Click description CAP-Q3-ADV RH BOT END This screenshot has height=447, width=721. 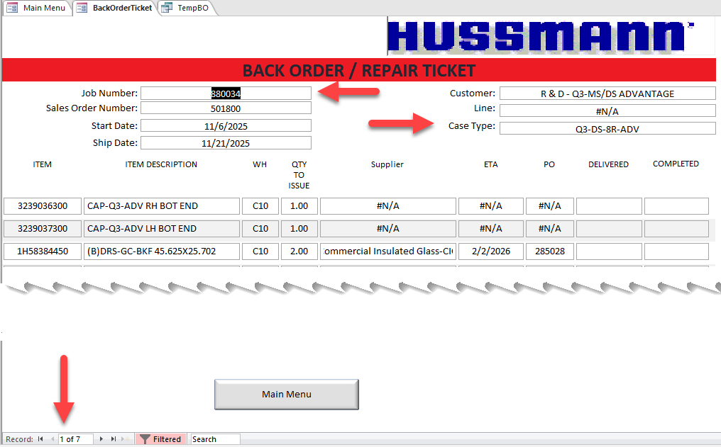(161, 206)
